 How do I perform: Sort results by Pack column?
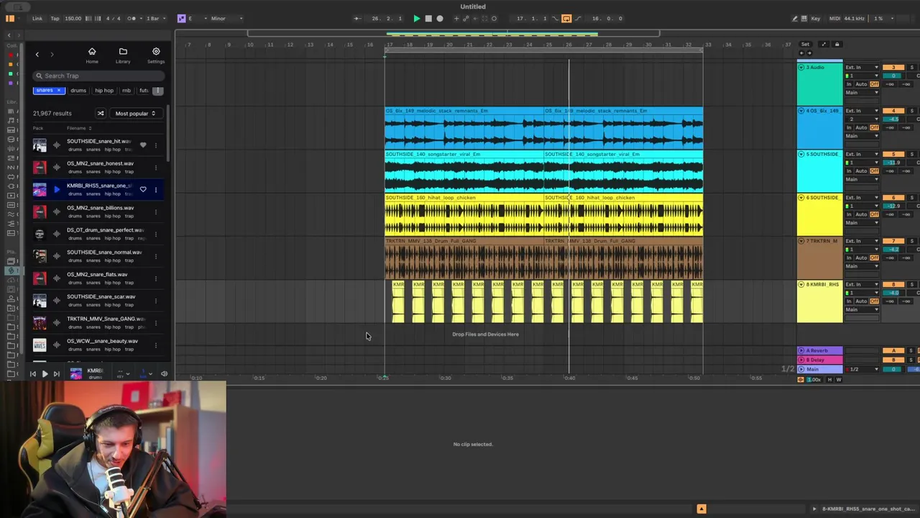pos(37,128)
